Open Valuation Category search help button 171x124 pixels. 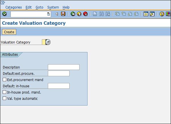point(48,42)
